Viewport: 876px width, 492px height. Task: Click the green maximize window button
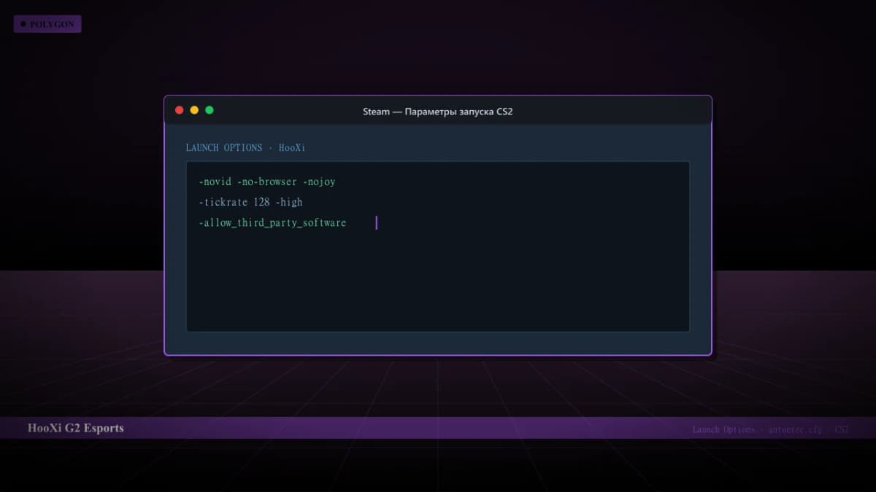pyautogui.click(x=210, y=110)
